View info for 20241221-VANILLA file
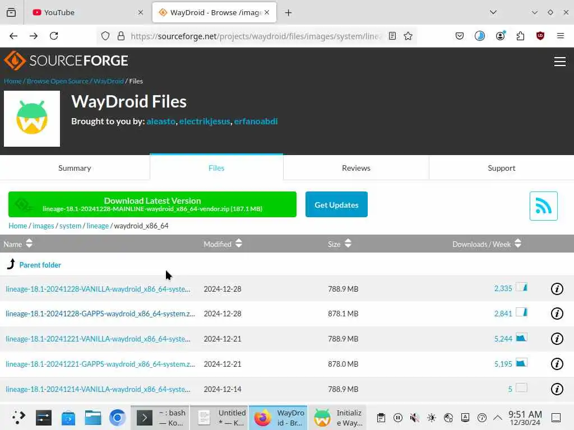Image resolution: width=574 pixels, height=430 pixels. click(x=557, y=339)
